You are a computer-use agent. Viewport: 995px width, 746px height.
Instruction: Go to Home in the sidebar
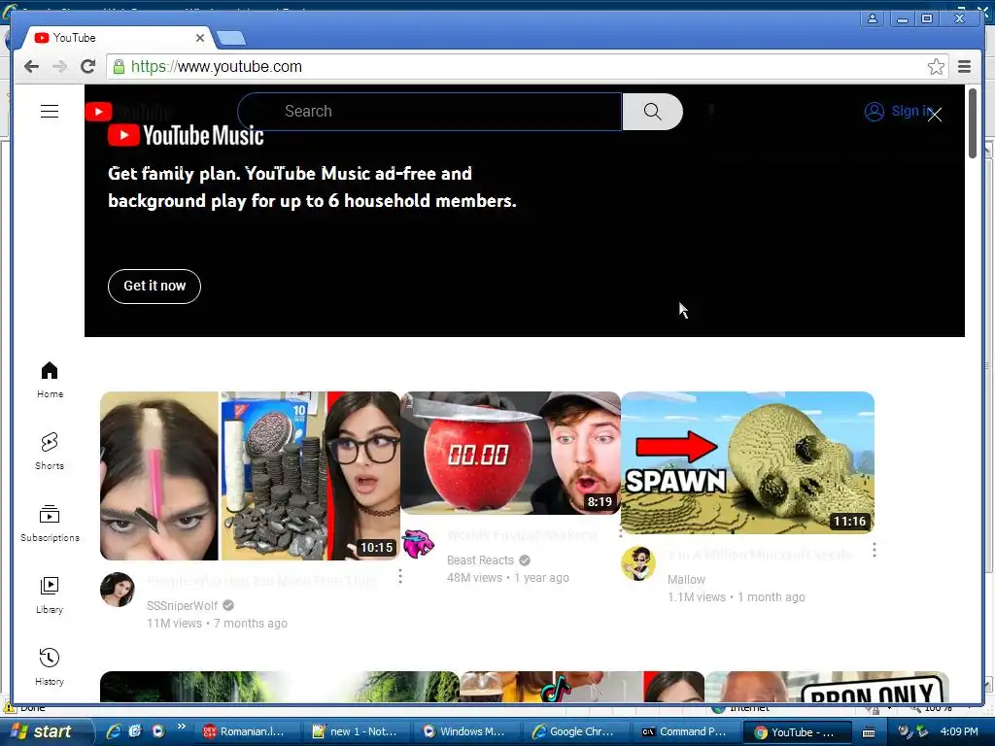coord(50,380)
